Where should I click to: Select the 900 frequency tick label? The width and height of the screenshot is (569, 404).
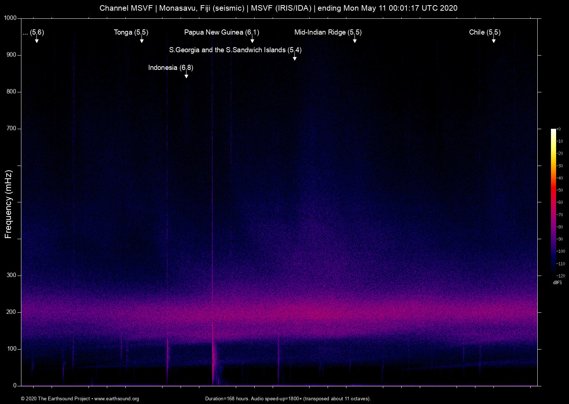[x=12, y=55]
